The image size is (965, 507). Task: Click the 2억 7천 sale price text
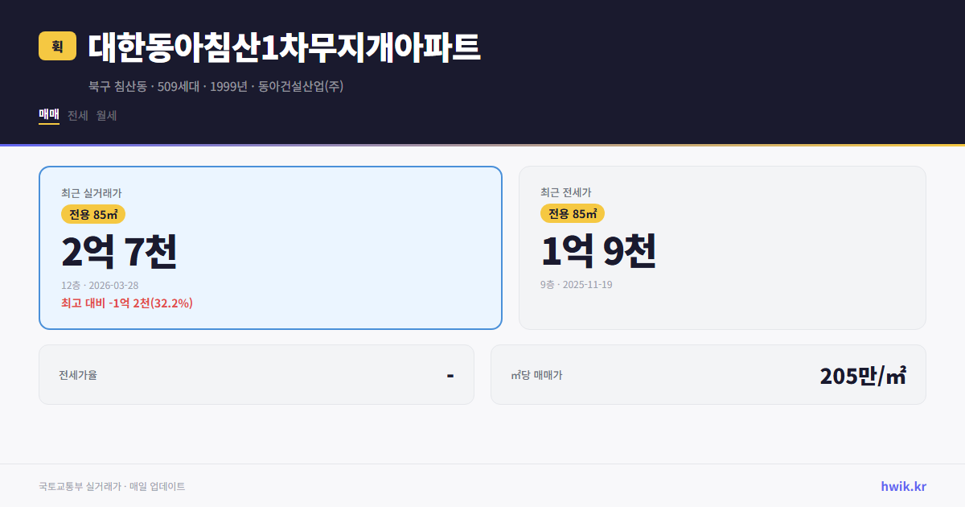120,250
